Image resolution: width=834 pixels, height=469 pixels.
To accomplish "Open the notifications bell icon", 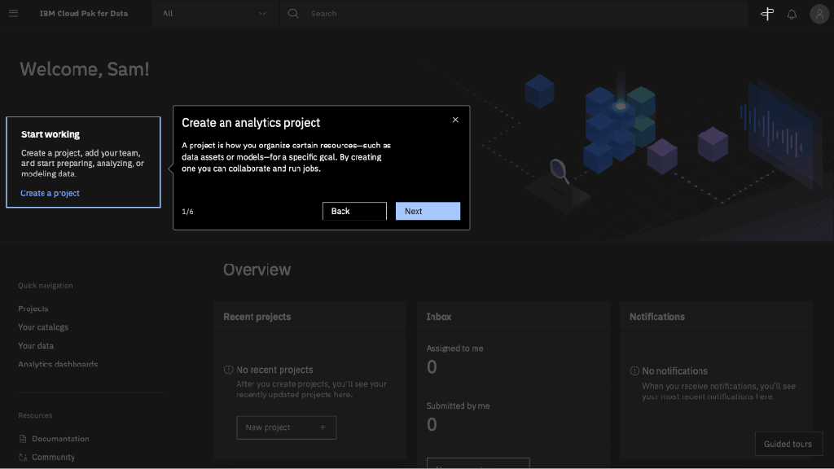I will tap(792, 14).
